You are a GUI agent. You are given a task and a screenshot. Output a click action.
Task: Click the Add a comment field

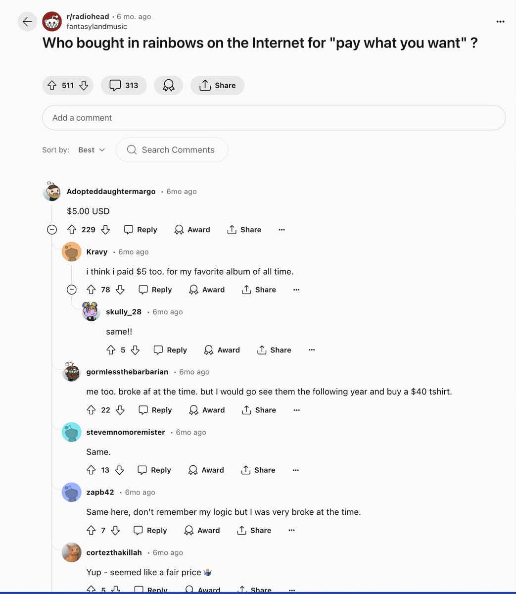274,118
